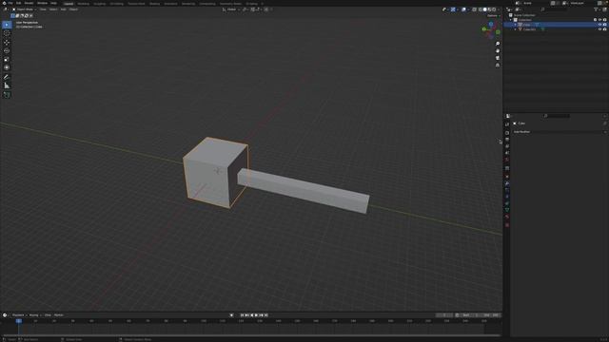Select the Move tool

[x=7, y=42]
